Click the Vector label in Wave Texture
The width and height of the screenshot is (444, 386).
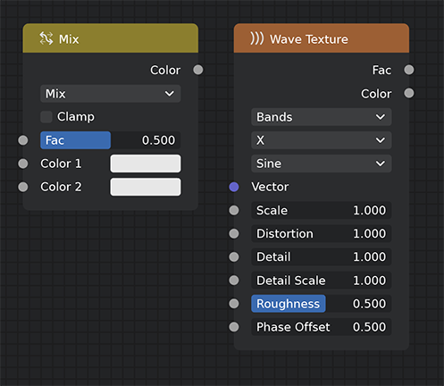click(x=270, y=187)
